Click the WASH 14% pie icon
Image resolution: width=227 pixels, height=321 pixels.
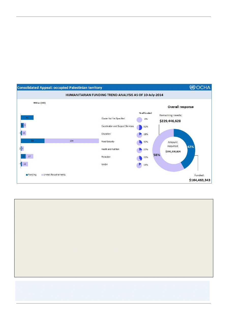(x=139, y=166)
